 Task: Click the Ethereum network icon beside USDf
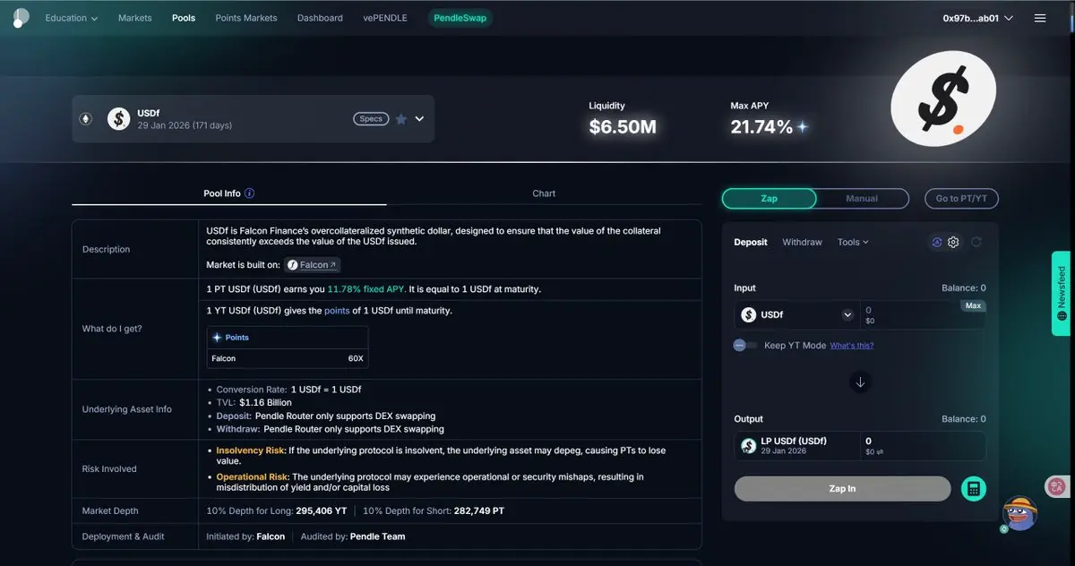point(86,118)
